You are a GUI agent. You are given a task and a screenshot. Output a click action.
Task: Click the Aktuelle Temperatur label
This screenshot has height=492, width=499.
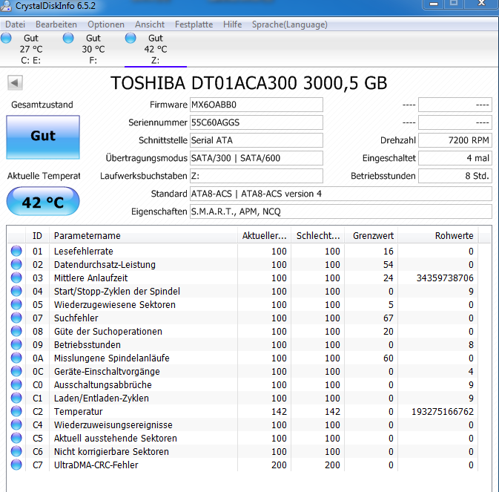tap(44, 176)
